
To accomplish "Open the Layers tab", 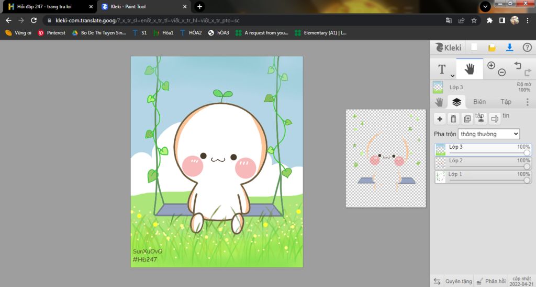I will [456, 102].
